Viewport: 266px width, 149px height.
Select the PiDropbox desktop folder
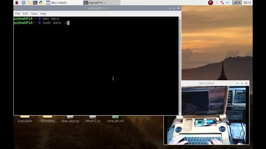coord(47,119)
